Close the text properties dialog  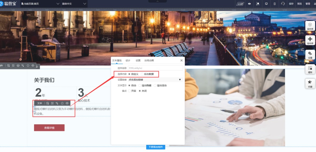[181, 60]
